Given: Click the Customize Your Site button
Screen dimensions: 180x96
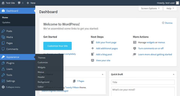Looking at the screenshot, I should tap(58, 46).
